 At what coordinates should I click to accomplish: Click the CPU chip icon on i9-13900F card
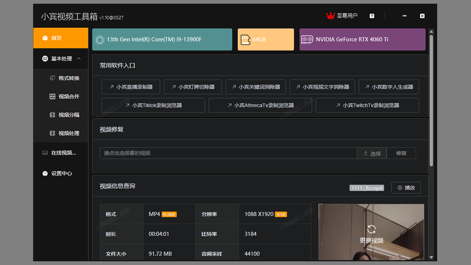99,39
